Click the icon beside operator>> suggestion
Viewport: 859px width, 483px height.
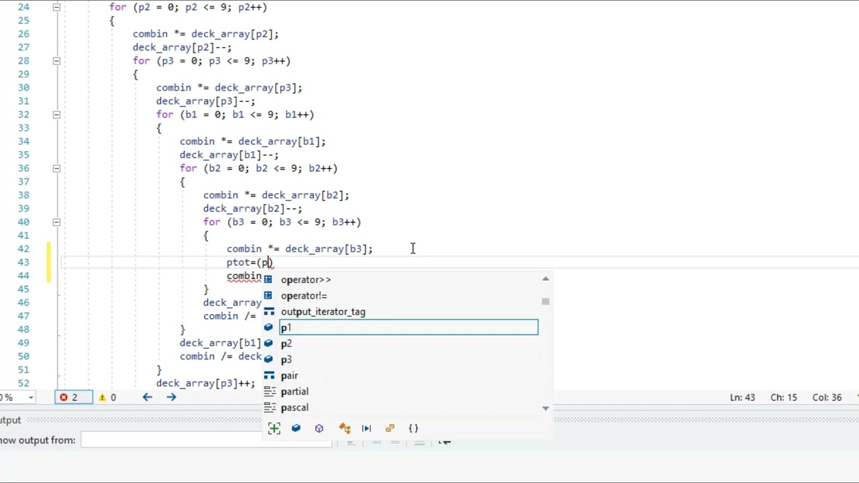pyautogui.click(x=268, y=279)
